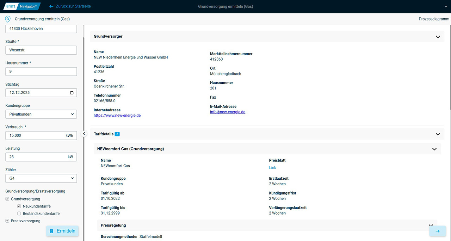Open the Kundengruppe dropdown
Viewport: 451px width, 241px height.
coord(41,114)
